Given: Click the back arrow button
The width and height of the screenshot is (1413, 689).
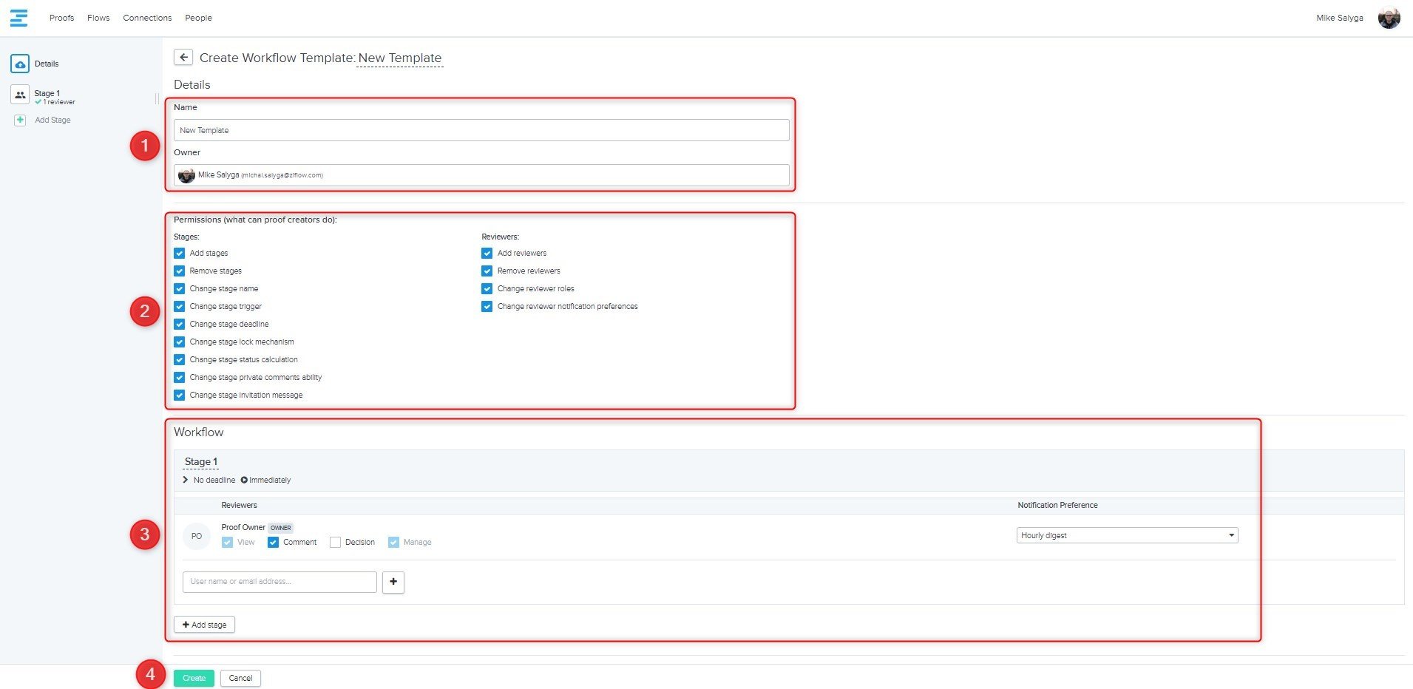Looking at the screenshot, I should tap(183, 58).
